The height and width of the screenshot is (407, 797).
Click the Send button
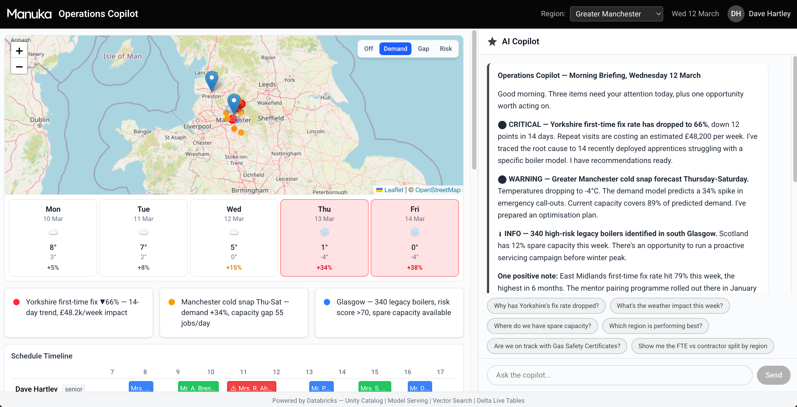(x=773, y=375)
